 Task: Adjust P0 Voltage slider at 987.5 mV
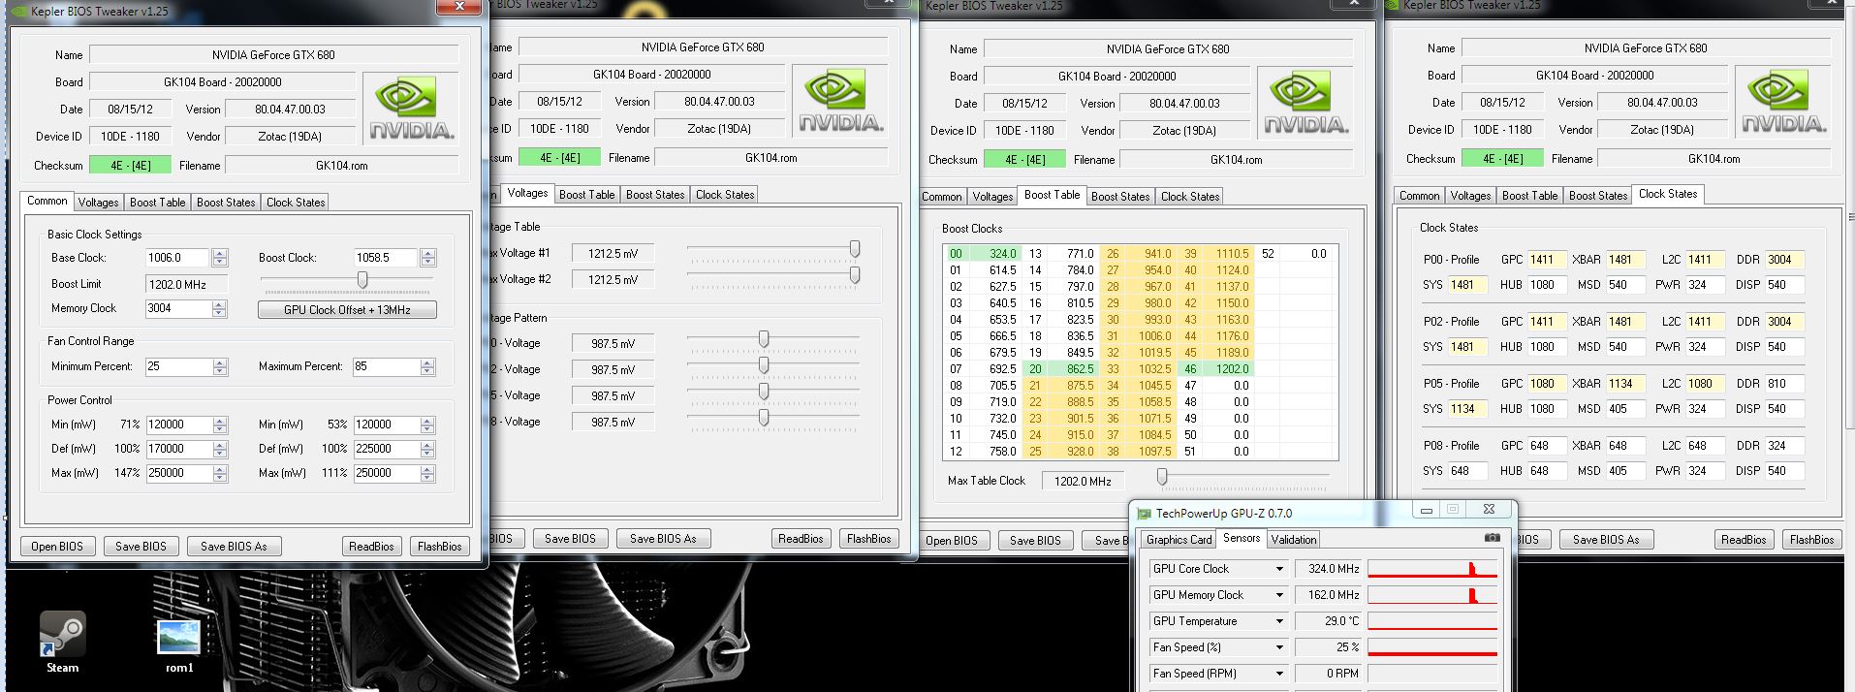[x=764, y=339]
